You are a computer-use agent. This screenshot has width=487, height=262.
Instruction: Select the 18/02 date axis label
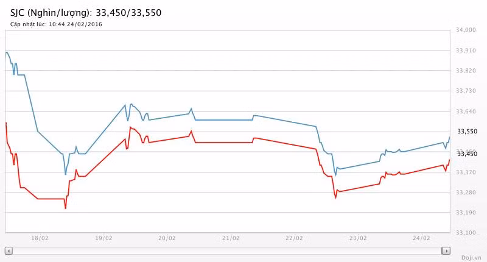[x=40, y=238]
